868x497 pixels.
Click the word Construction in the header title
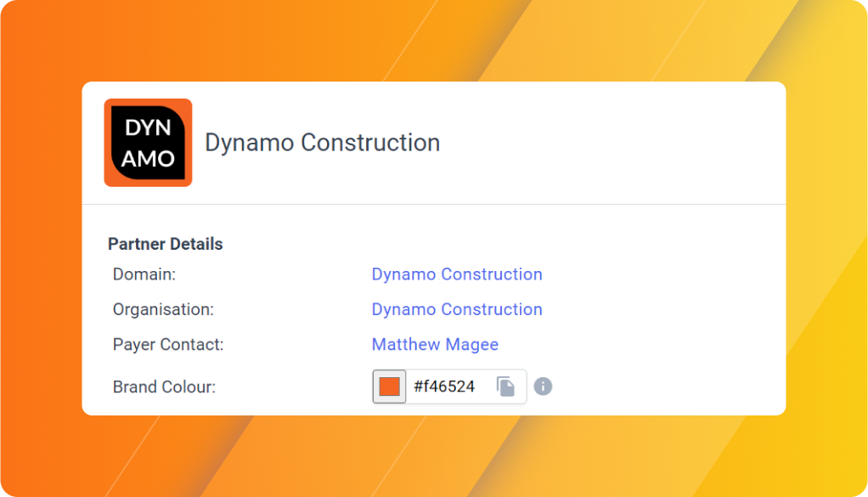(370, 143)
